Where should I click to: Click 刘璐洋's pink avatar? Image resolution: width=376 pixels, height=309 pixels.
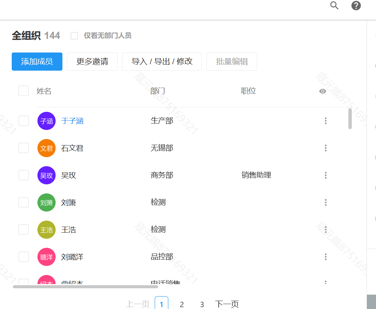point(47,257)
